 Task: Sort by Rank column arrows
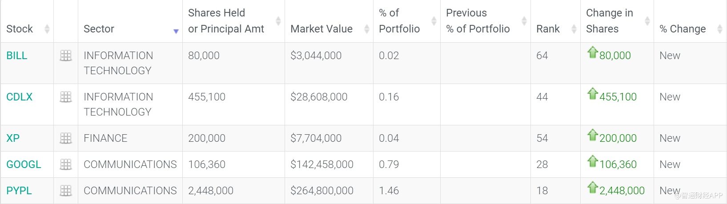(x=574, y=29)
